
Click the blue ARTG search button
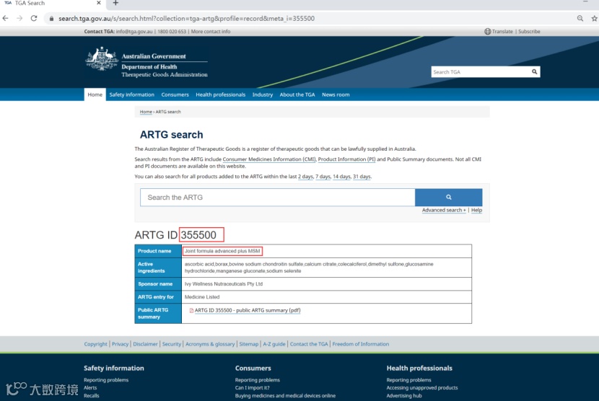tap(448, 198)
